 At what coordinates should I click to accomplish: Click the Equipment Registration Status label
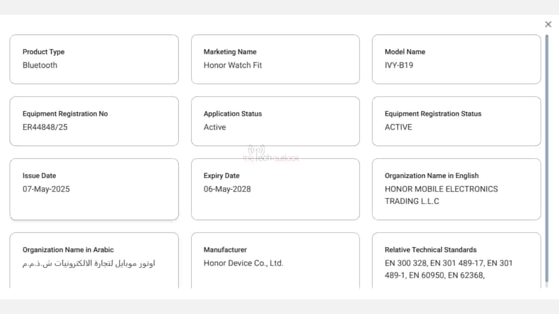[x=433, y=114]
